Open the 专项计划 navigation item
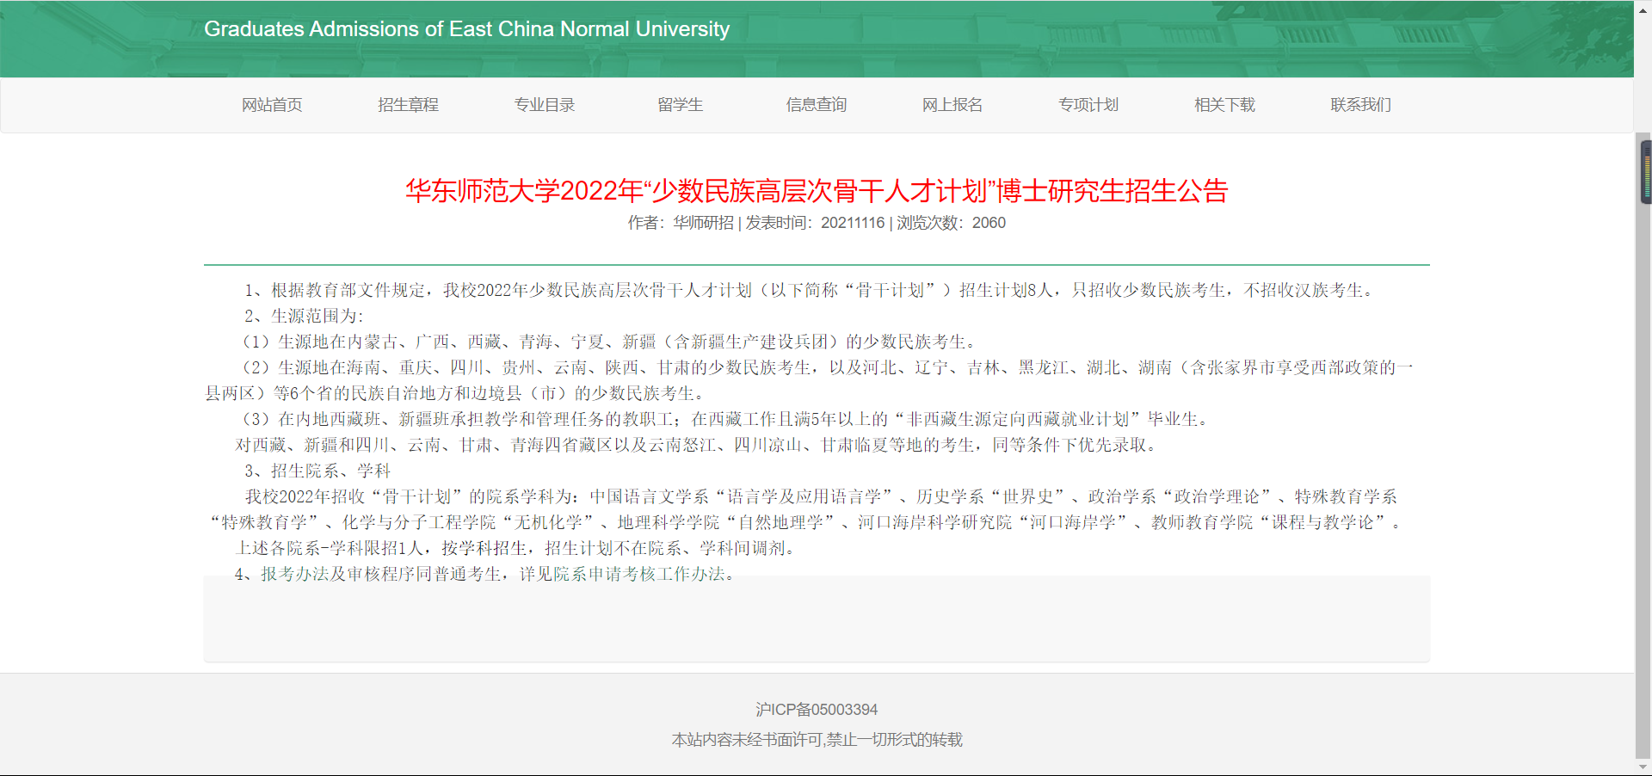This screenshot has height=776, width=1652. coord(1088,105)
